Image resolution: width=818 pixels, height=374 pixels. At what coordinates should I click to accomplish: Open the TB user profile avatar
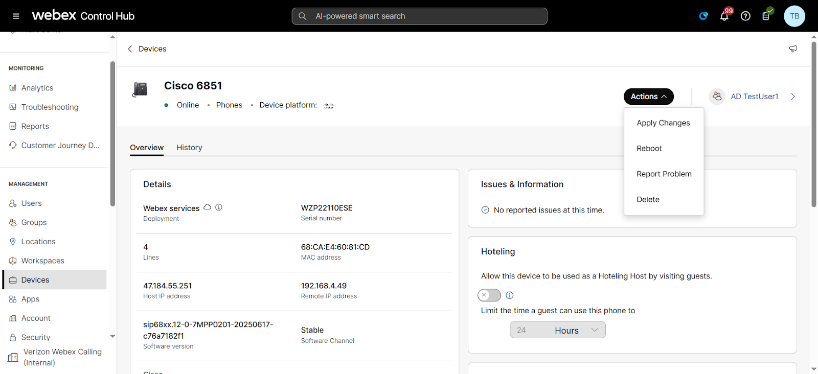(x=794, y=16)
